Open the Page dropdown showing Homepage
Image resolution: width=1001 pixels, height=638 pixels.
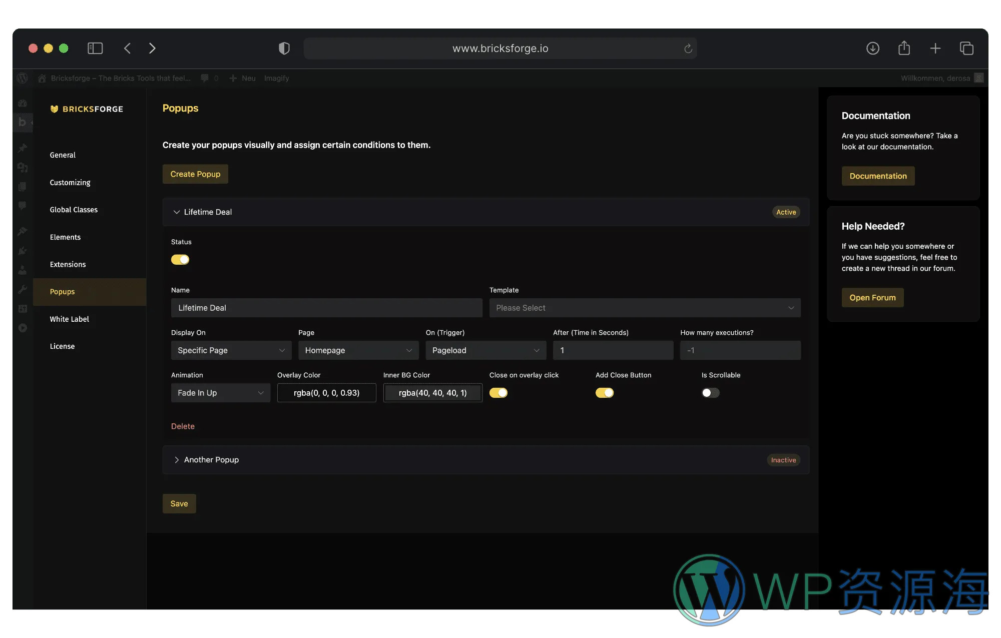pyautogui.click(x=358, y=350)
